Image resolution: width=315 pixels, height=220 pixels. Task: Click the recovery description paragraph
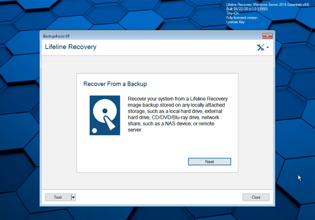coord(178,114)
